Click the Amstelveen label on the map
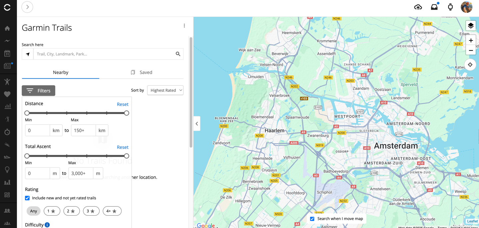 [x=380, y=189]
